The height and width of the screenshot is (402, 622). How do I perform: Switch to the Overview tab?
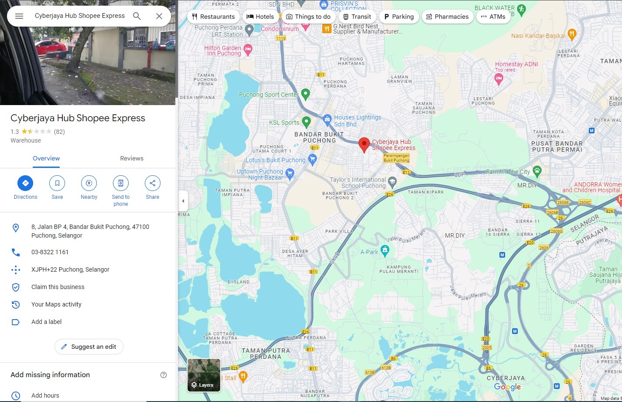(x=46, y=158)
